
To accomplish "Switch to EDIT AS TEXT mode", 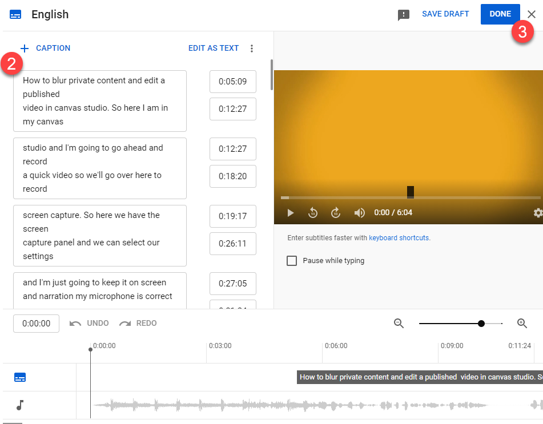I will pos(214,48).
